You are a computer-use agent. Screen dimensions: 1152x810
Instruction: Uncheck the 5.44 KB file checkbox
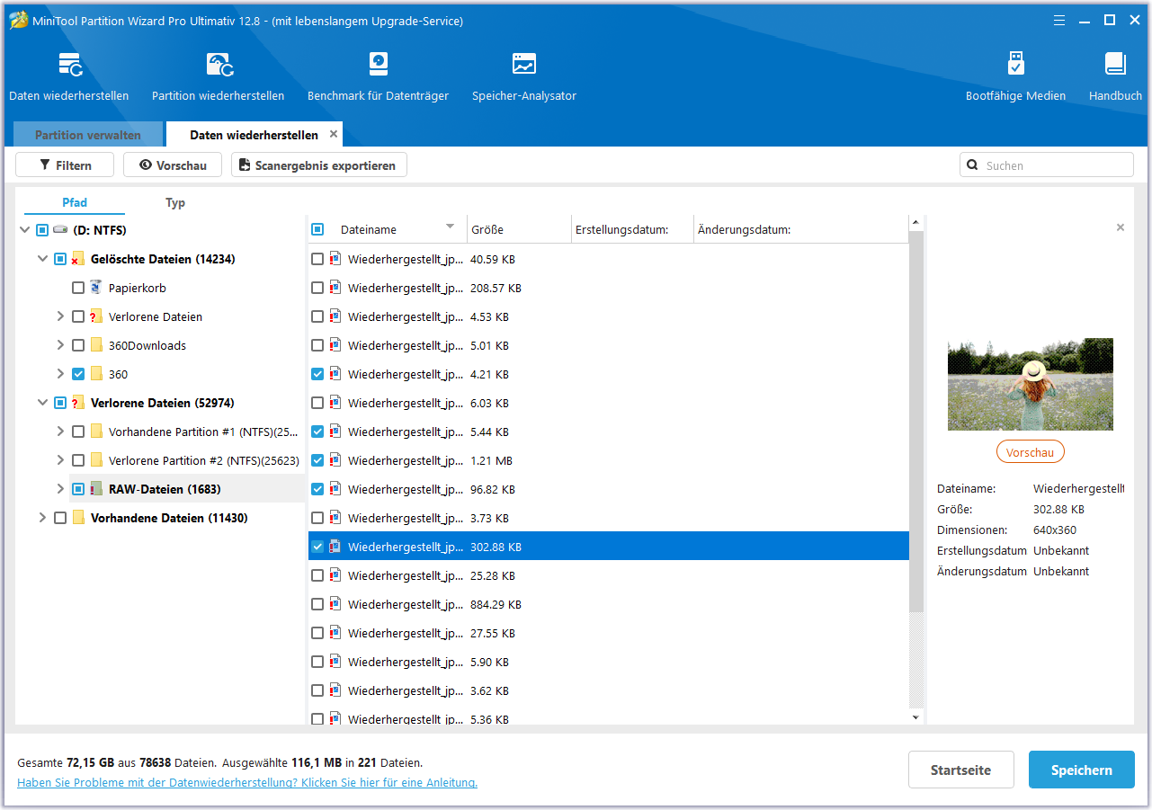(x=317, y=432)
